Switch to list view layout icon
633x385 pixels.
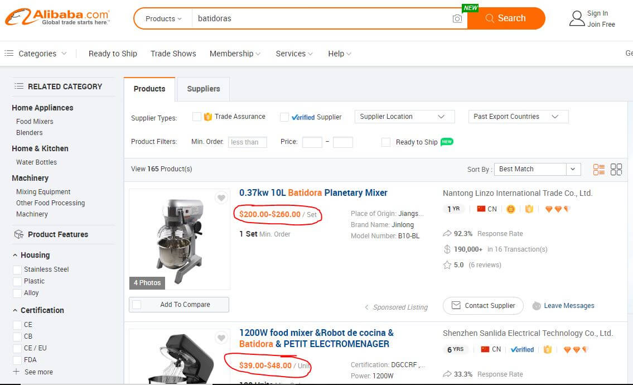598,169
